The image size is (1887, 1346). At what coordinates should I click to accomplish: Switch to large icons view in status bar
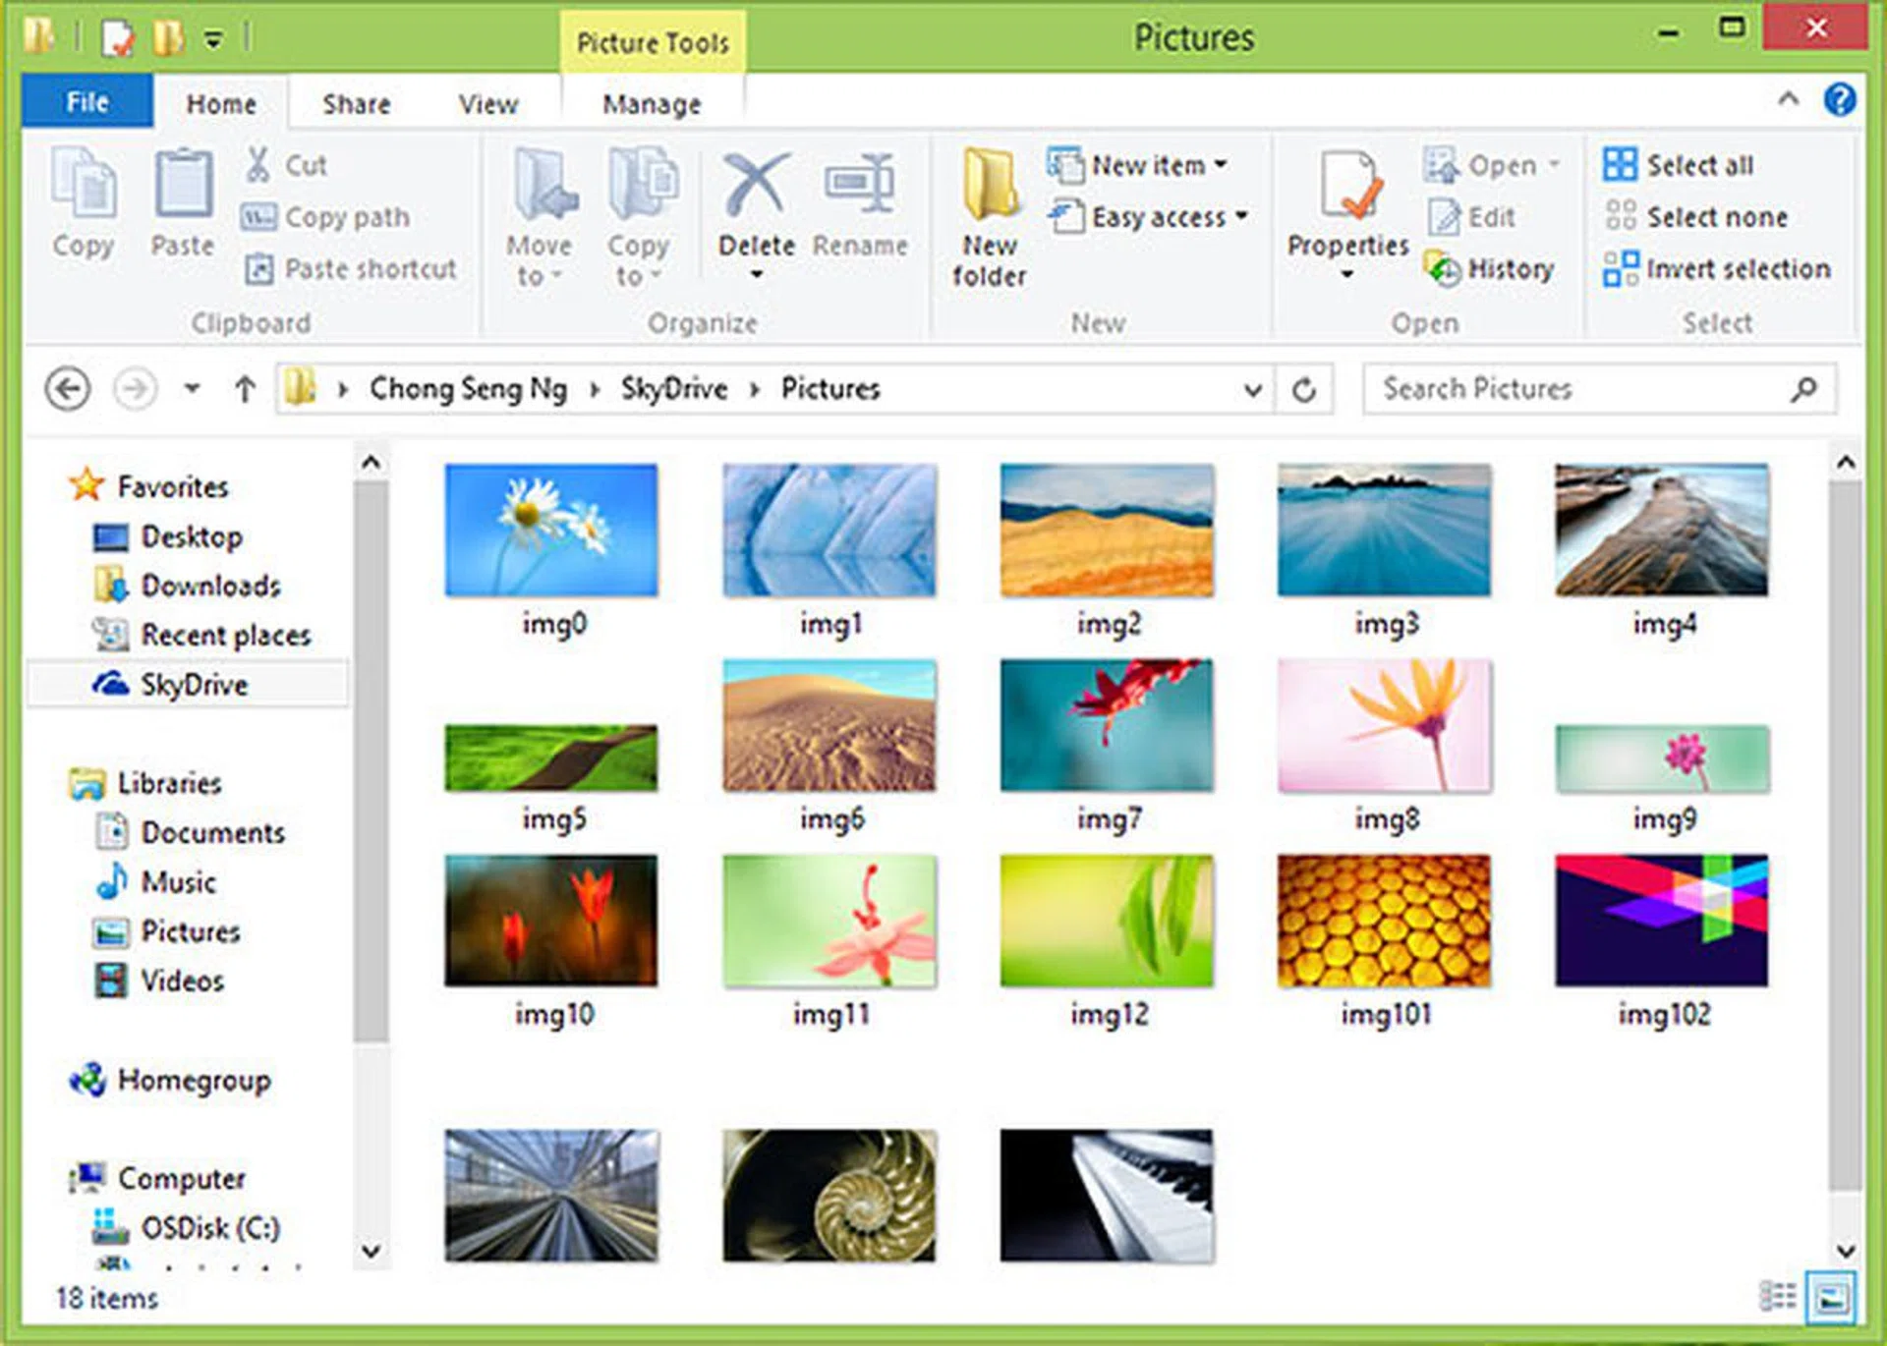pos(1832,1296)
